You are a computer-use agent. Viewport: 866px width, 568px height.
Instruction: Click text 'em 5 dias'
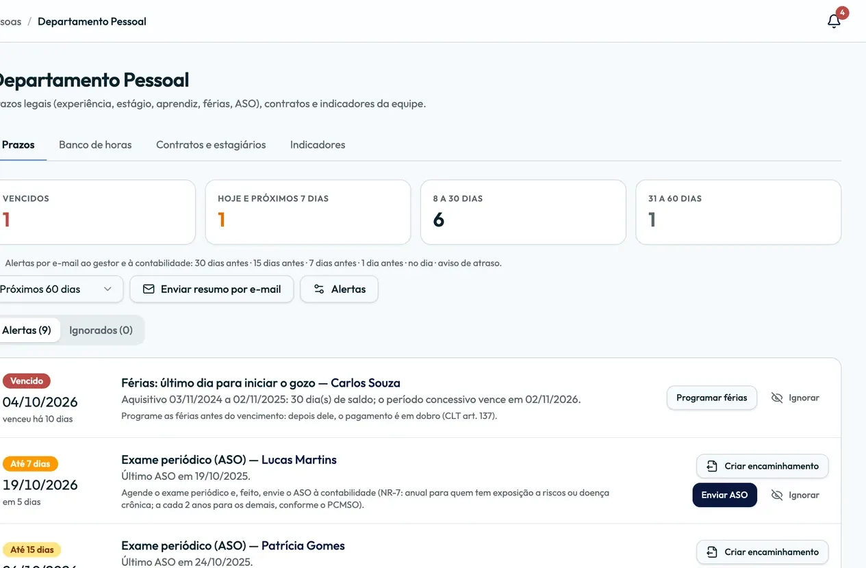[22, 502]
